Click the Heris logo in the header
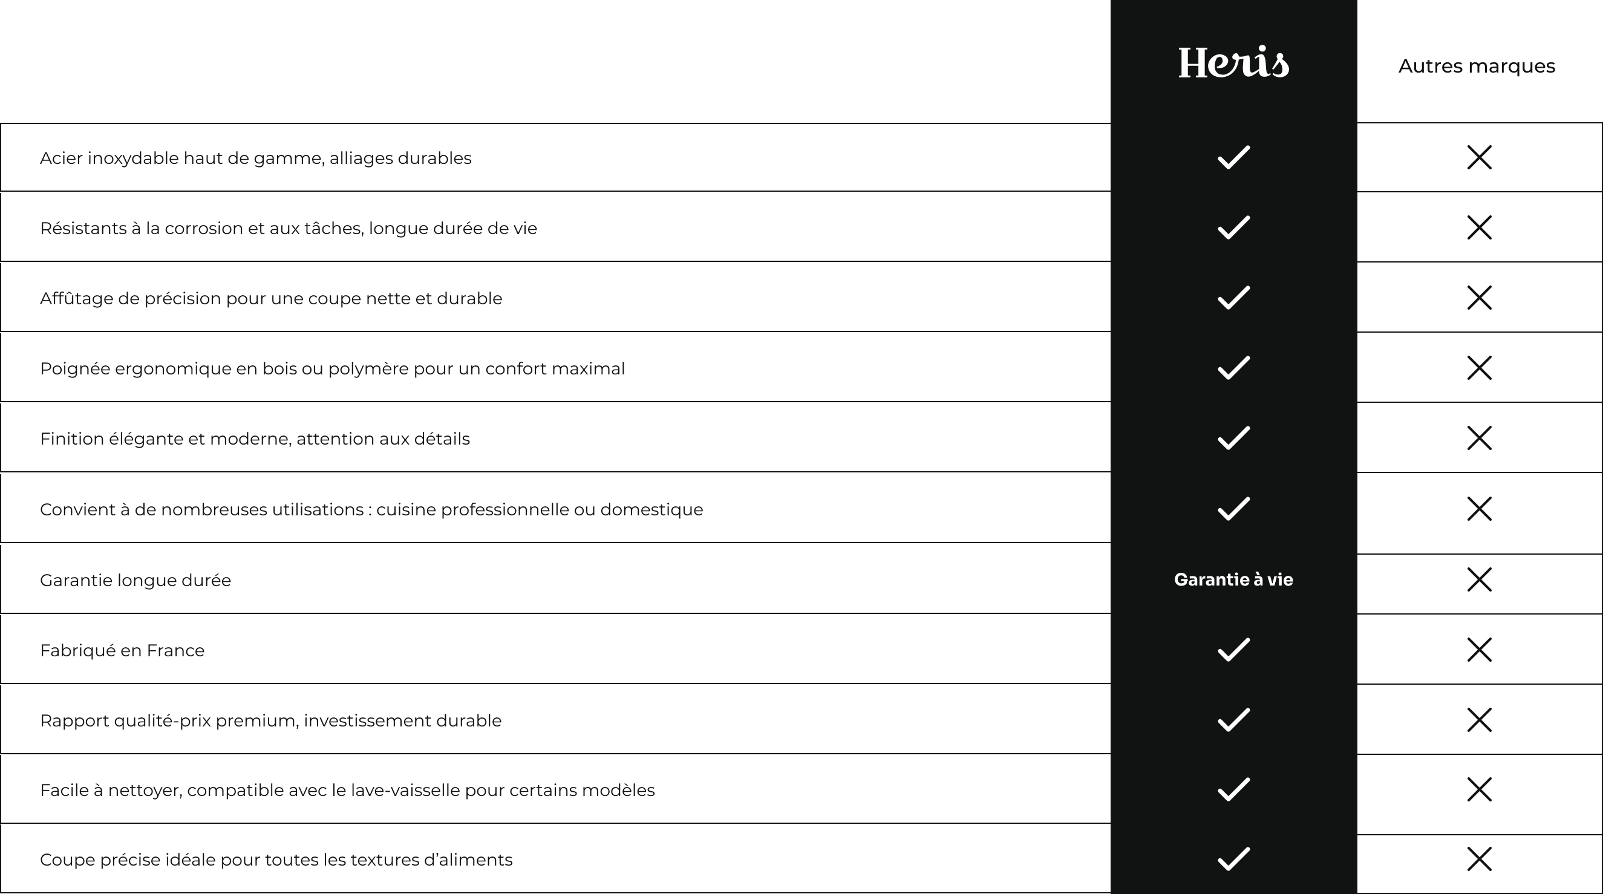The height and width of the screenshot is (894, 1603). click(1233, 62)
